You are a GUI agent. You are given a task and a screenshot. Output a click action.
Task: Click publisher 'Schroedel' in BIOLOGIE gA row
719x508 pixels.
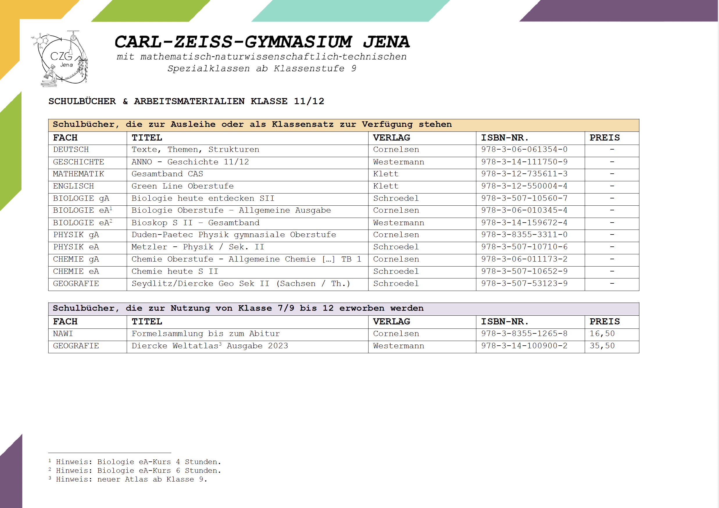point(396,198)
